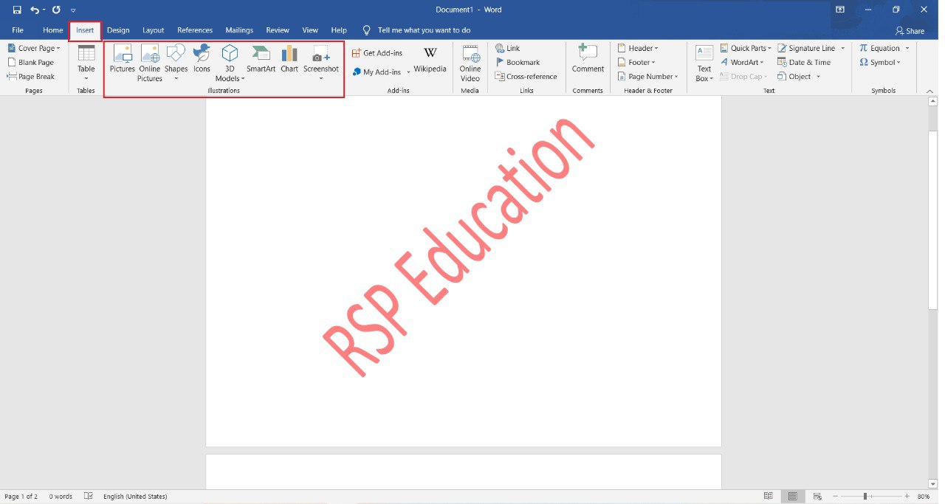Open the Symbol menu
Viewport: 945px width, 504px height.
[880, 63]
